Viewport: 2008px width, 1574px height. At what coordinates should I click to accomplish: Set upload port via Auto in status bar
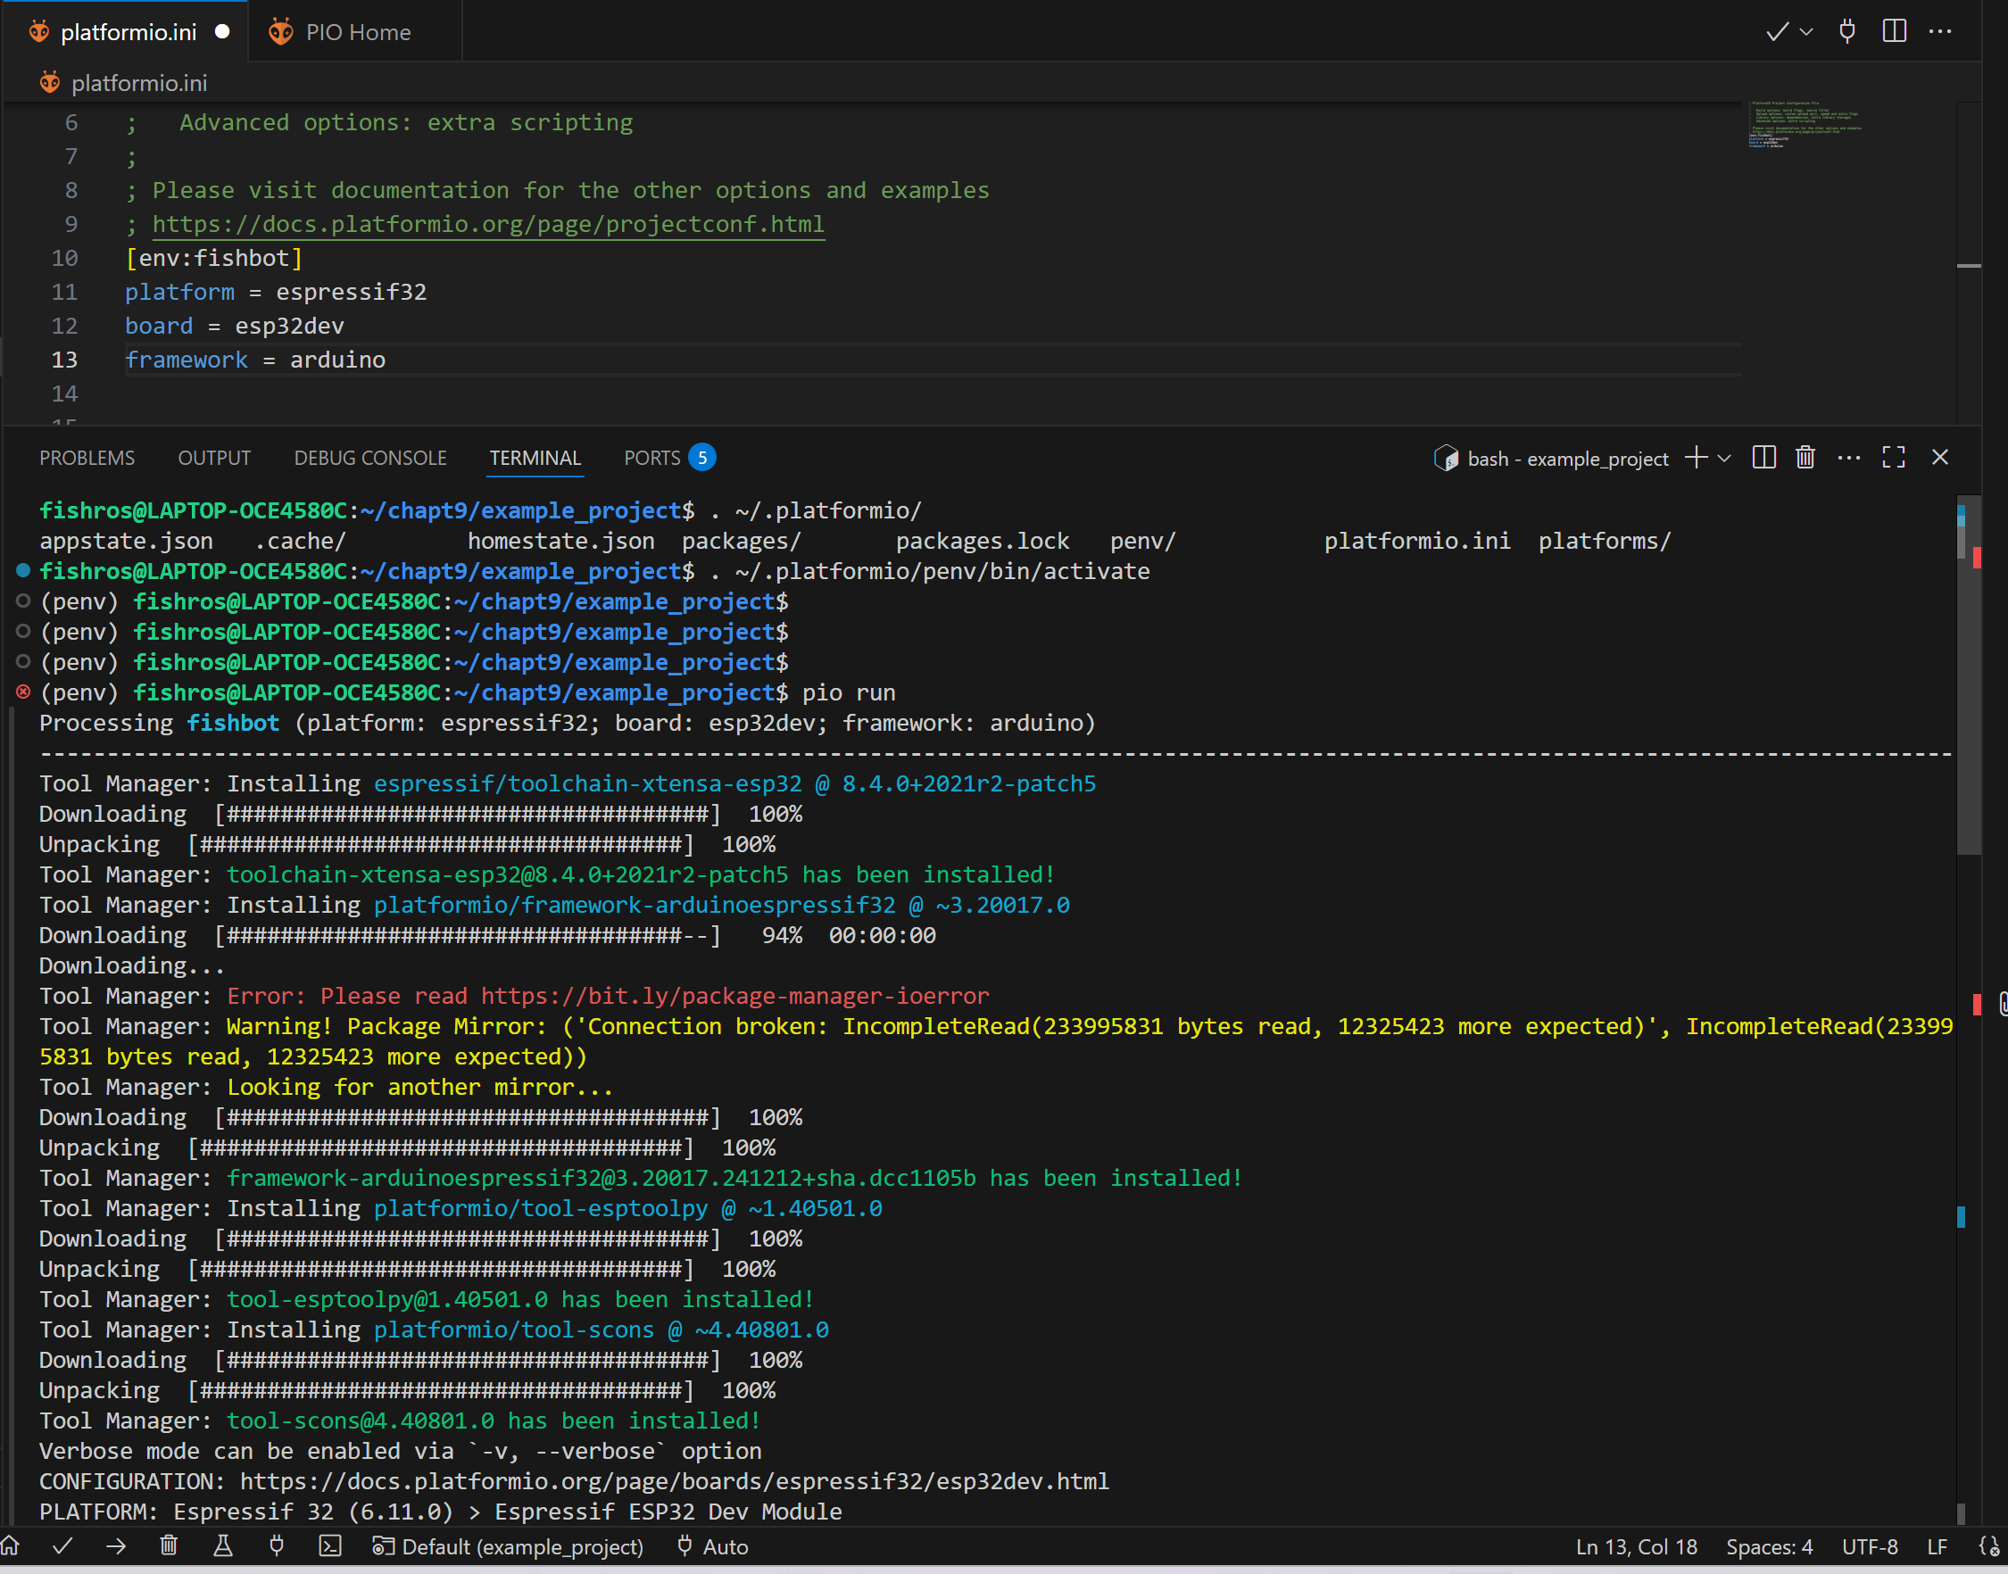tap(712, 1546)
